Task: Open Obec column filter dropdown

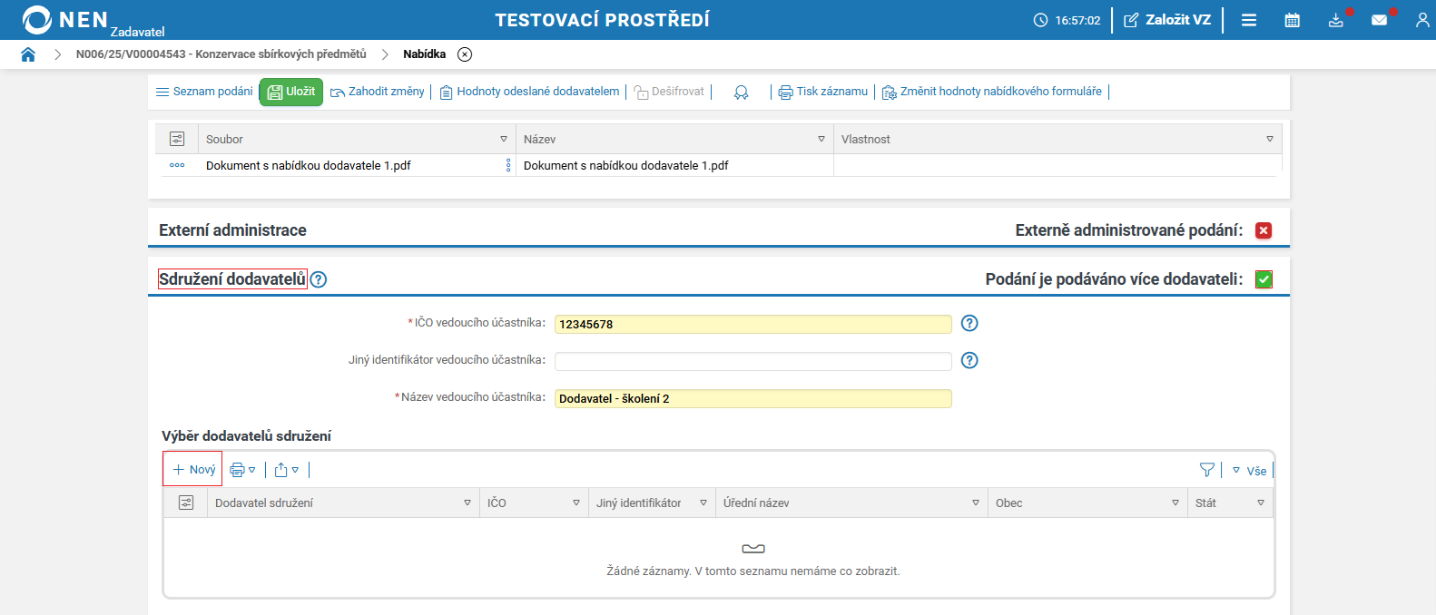Action: coord(1175,503)
